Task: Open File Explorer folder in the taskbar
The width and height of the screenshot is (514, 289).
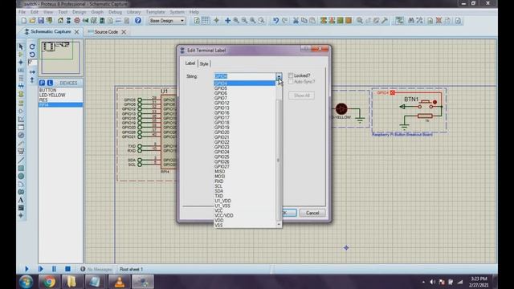Action: (x=72, y=282)
